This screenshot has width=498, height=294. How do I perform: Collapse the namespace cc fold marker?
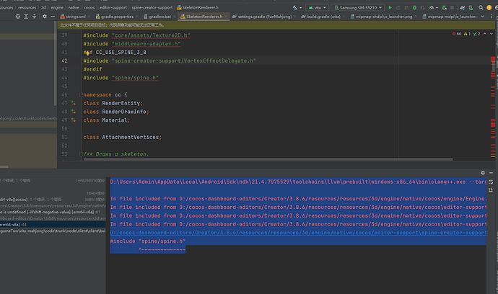[81, 95]
